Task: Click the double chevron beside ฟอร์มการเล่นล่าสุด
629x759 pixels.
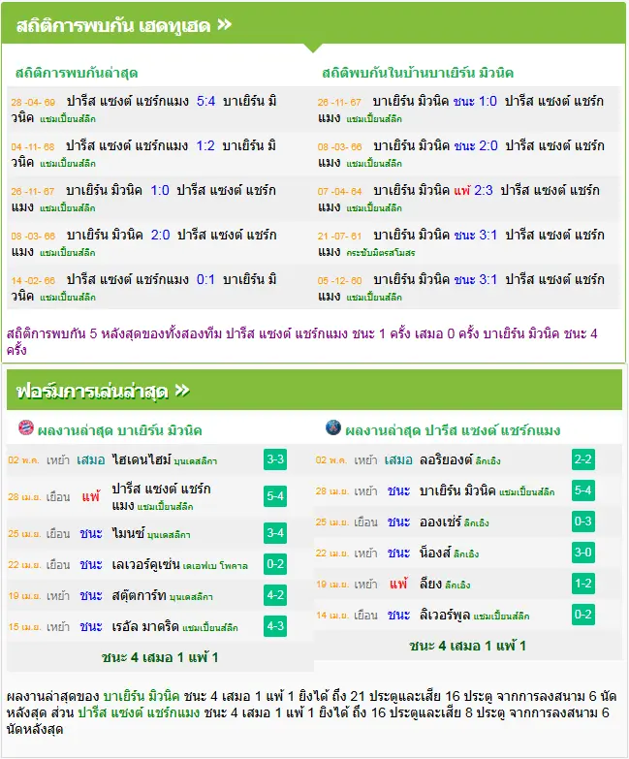Action: (182, 390)
